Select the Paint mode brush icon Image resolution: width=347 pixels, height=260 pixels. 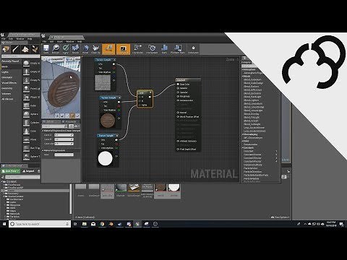(16, 49)
